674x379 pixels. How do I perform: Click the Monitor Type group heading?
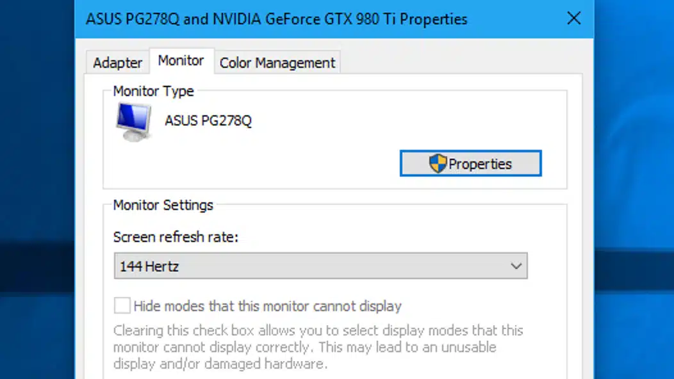coord(154,91)
